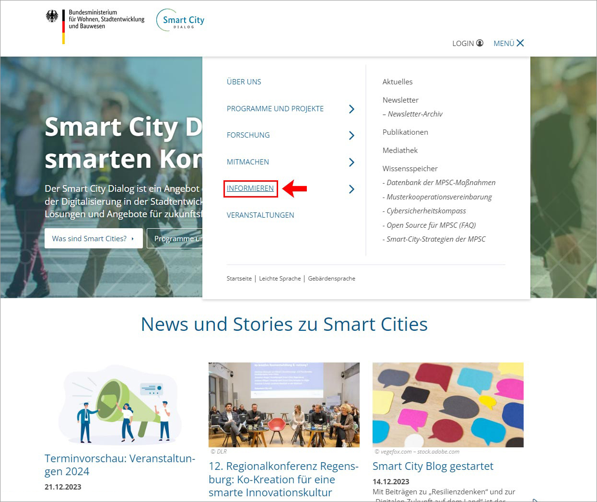
Task: Select the Informieren menu item
Action: [250, 188]
